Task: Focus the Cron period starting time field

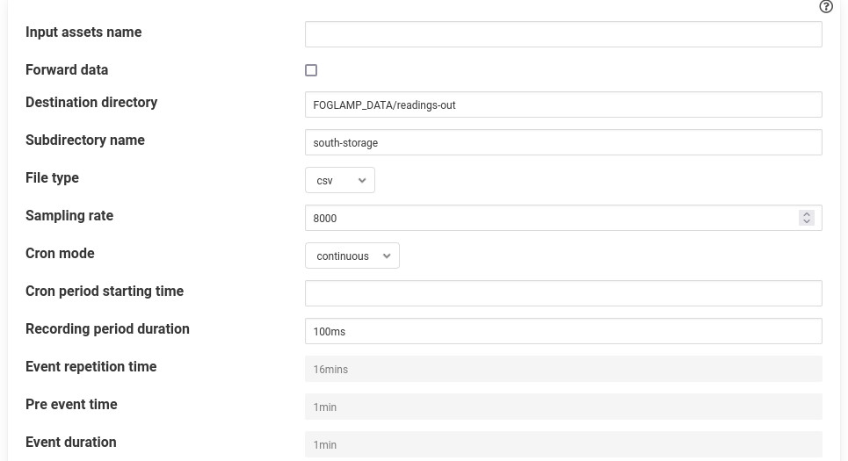Action: point(563,293)
